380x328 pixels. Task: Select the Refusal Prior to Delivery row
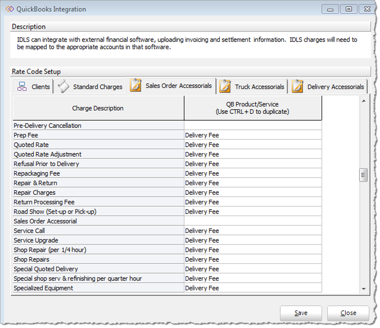pyautogui.click(x=98, y=164)
